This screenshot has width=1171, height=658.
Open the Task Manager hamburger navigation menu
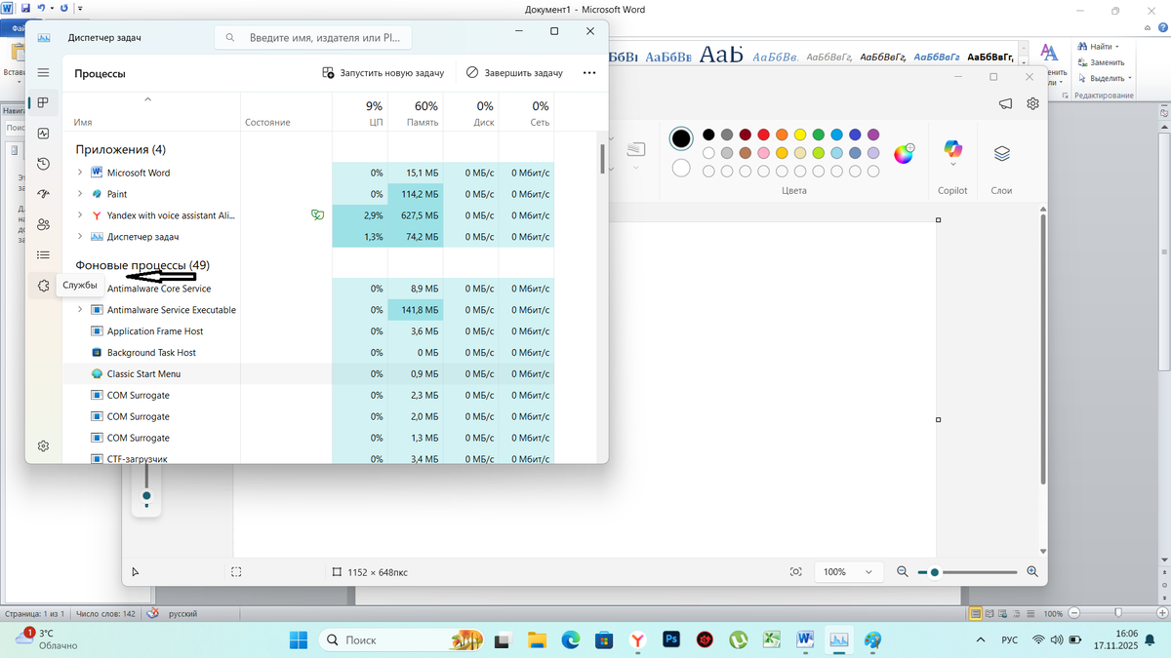tap(43, 72)
